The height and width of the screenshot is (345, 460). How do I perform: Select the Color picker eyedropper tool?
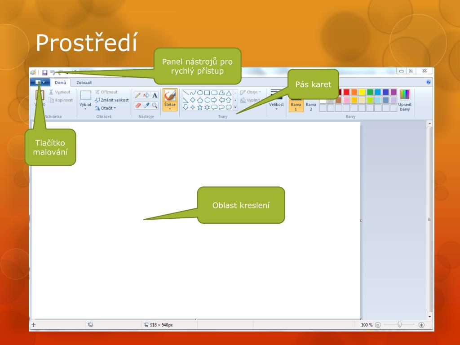coord(146,105)
